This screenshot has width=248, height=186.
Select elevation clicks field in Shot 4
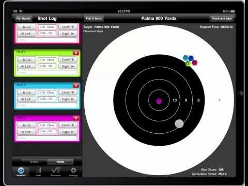coord(47,92)
